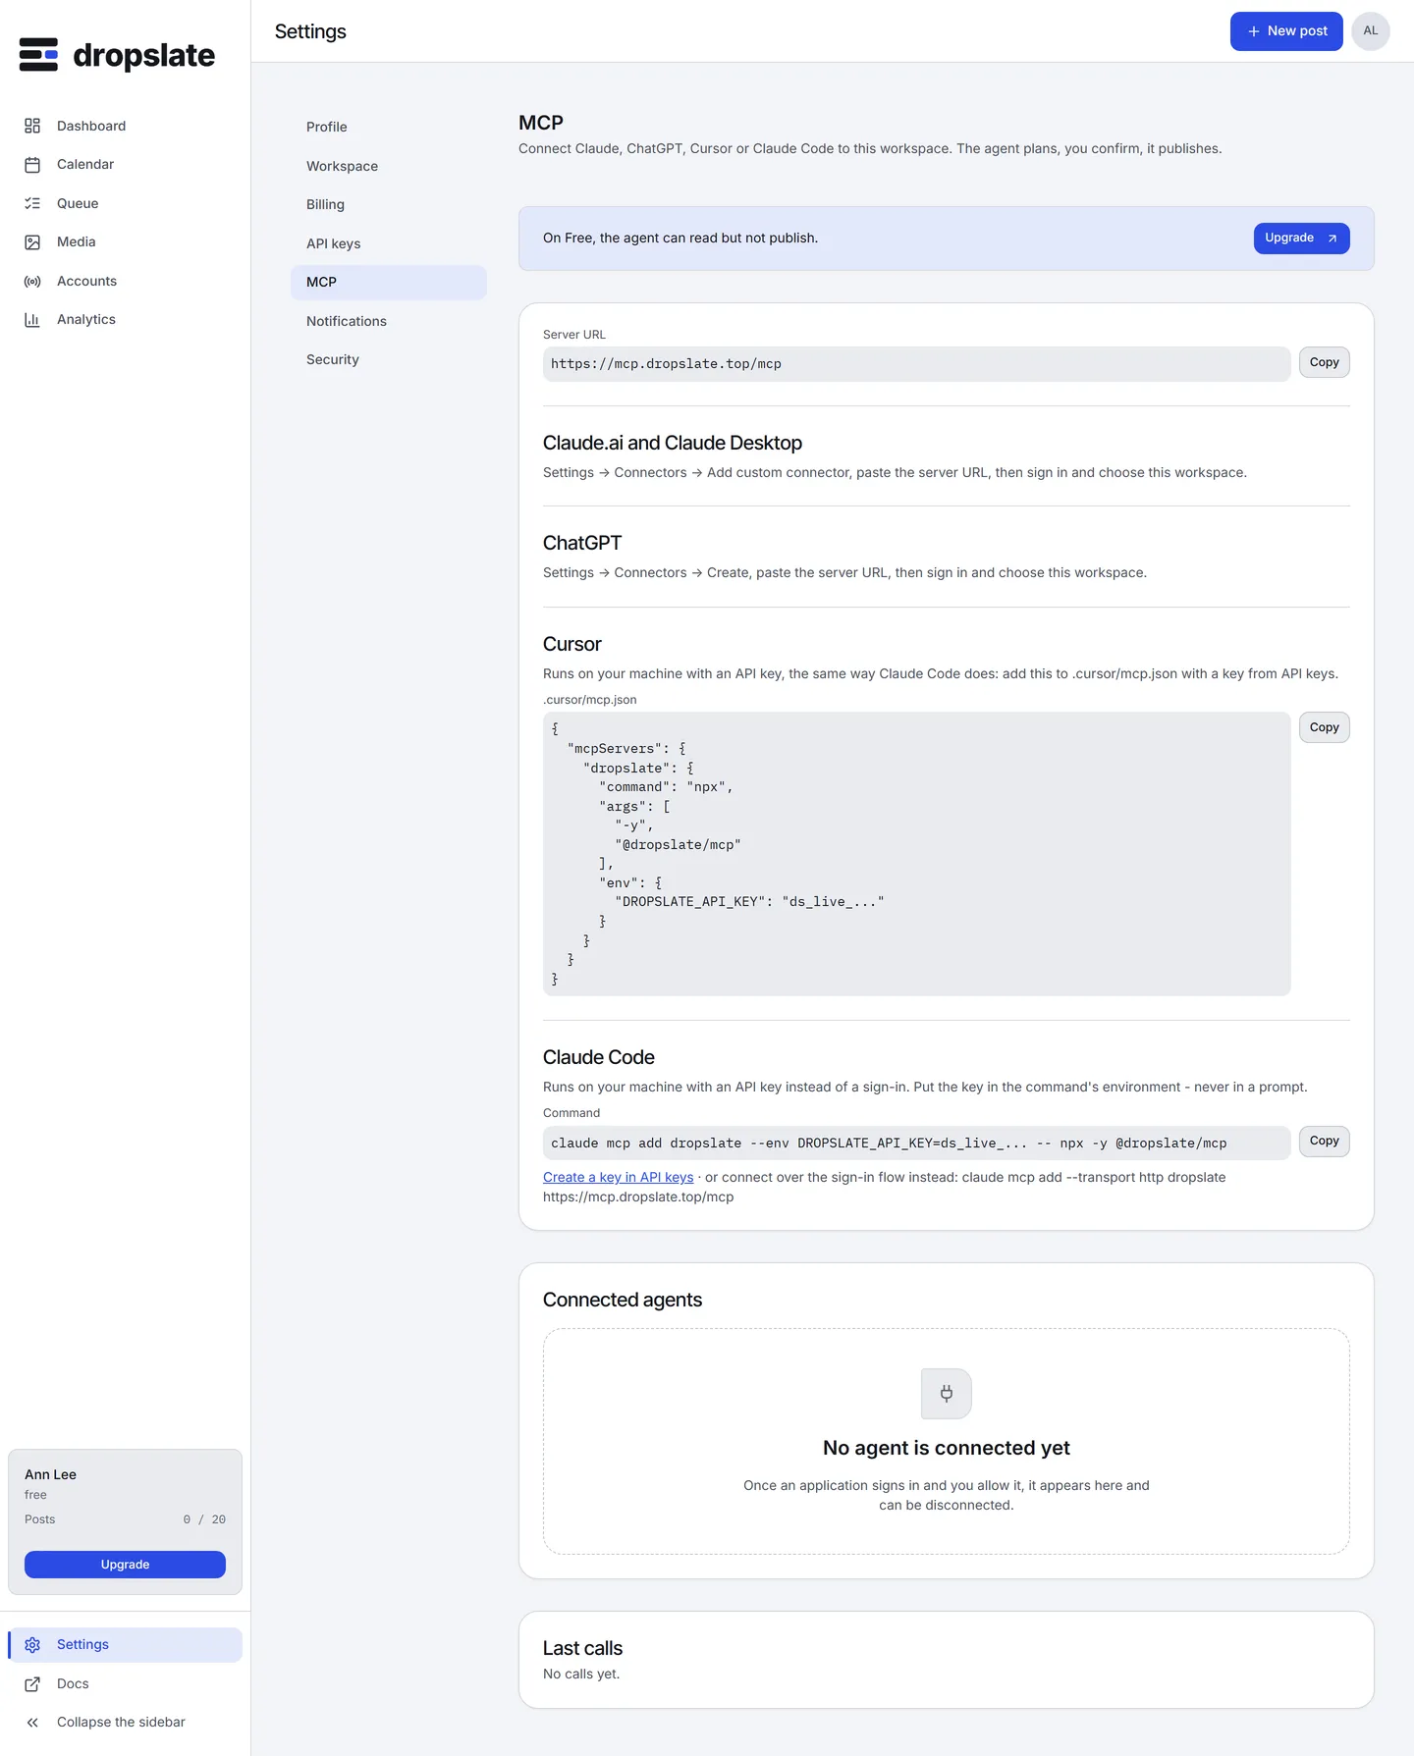The image size is (1414, 1756).
Task: Click the Calendar icon in sidebar
Action: point(32,165)
